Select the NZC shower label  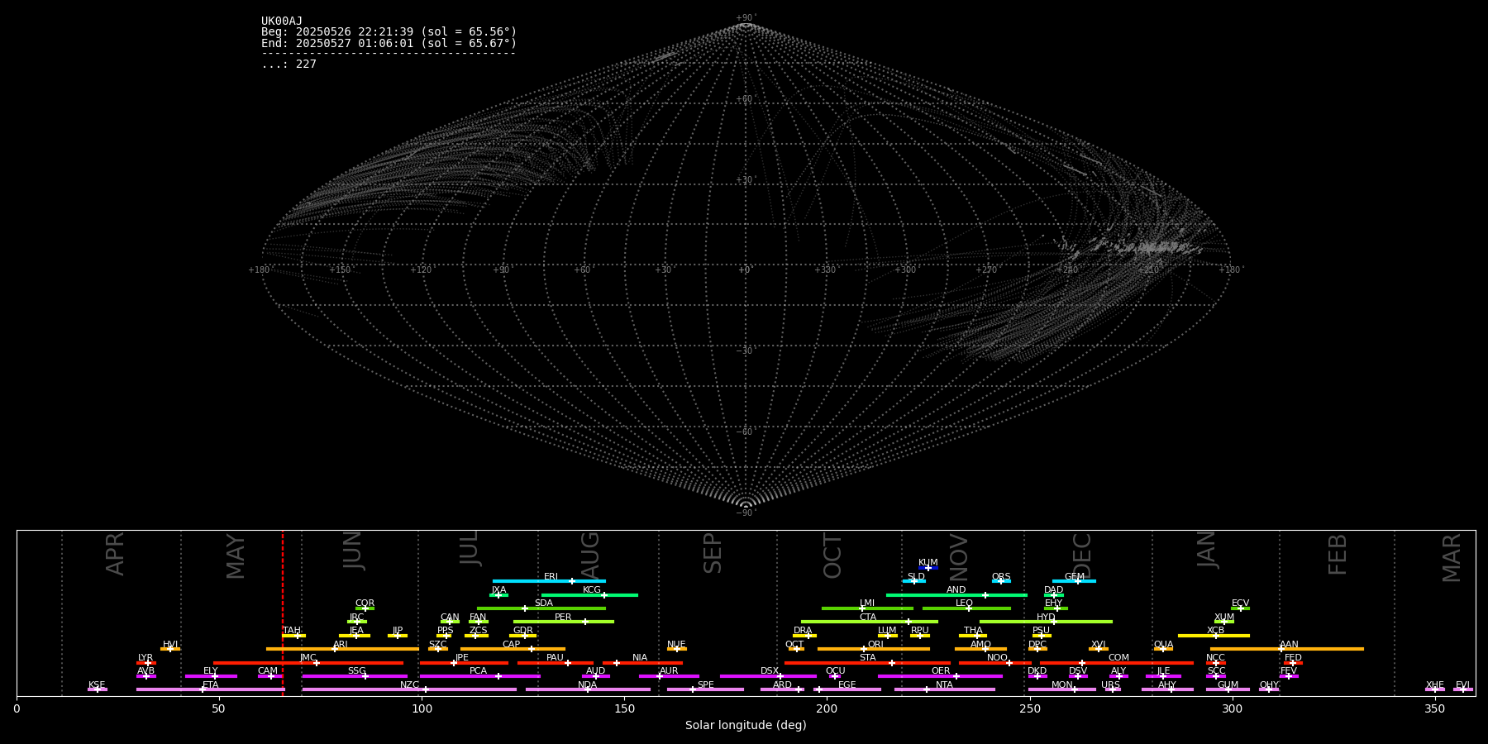[410, 685]
